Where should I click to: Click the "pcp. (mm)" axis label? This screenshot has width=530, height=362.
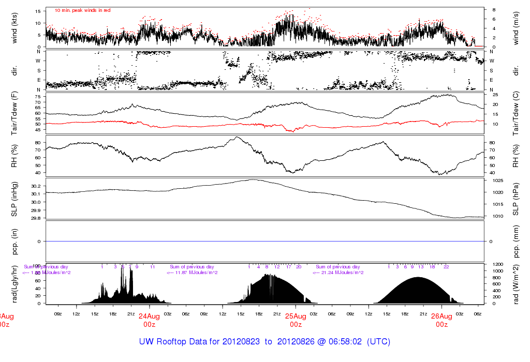pos(516,242)
